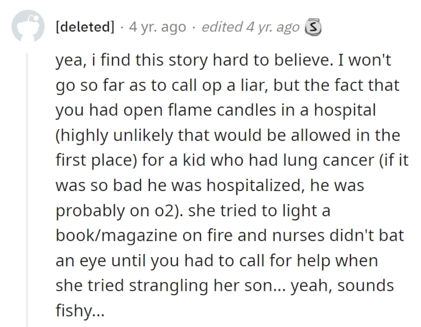
Task: Click the dot separator after [deleted]
Action: 122,27
